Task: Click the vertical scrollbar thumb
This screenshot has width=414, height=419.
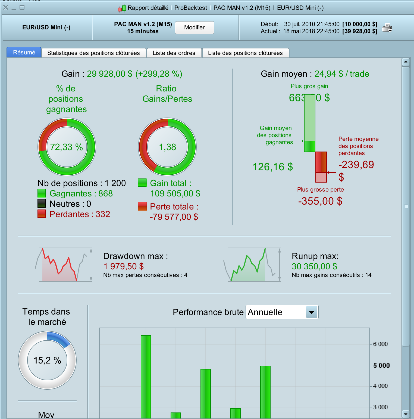Action: 406,206
